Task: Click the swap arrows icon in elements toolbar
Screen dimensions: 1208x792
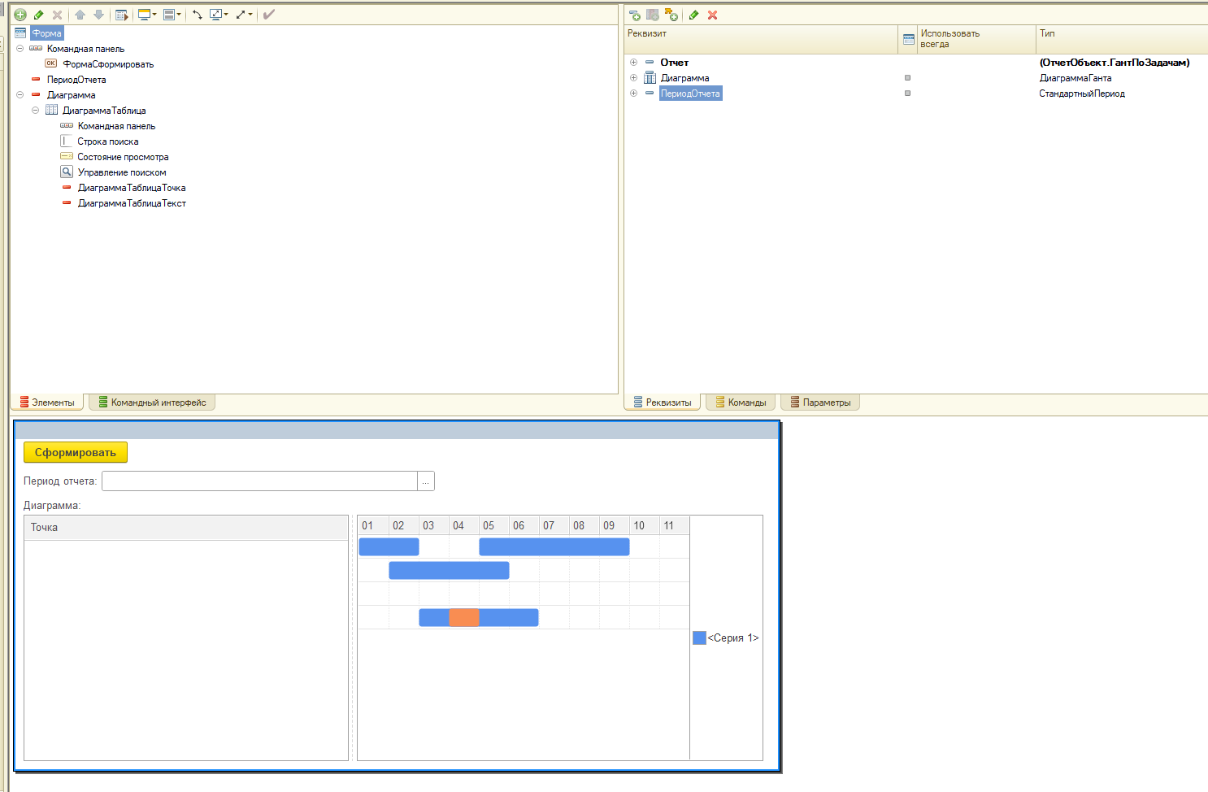Action: coord(197,15)
